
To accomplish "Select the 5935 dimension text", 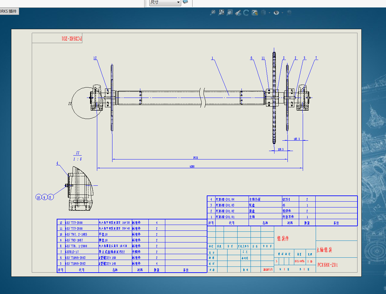I will point(195,158).
